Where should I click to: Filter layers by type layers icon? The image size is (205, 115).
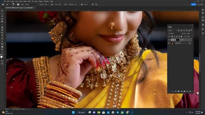(184, 31)
